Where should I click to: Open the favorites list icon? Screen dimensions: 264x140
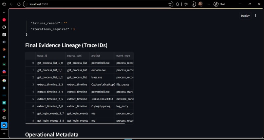[x=186, y=4]
